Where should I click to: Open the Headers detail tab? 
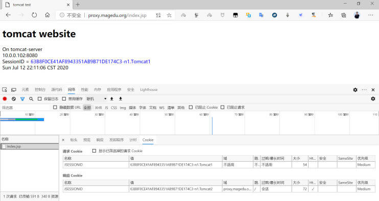[x=74, y=140]
